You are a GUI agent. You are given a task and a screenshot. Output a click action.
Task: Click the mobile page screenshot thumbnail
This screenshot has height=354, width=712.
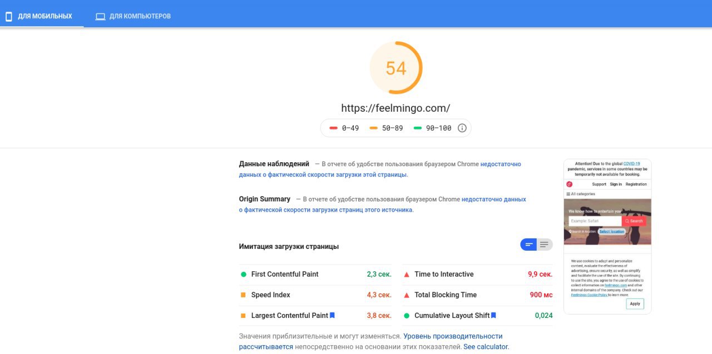tap(607, 237)
